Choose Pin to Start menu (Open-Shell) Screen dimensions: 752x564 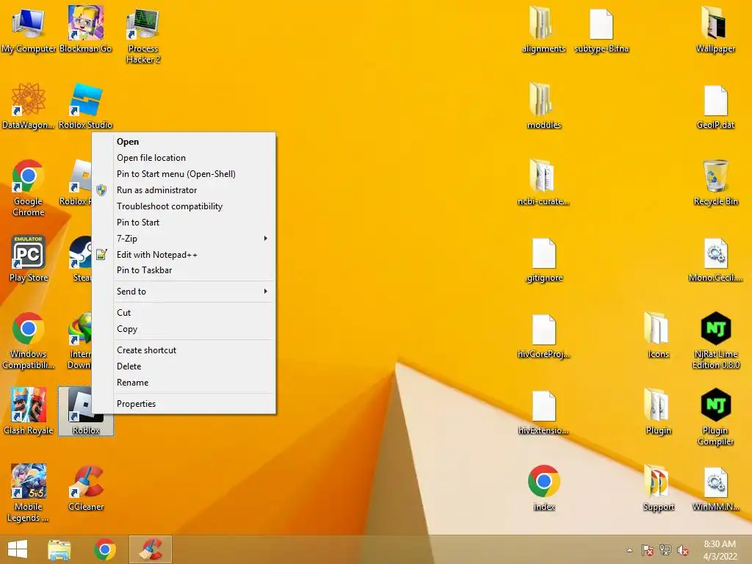(x=194, y=174)
